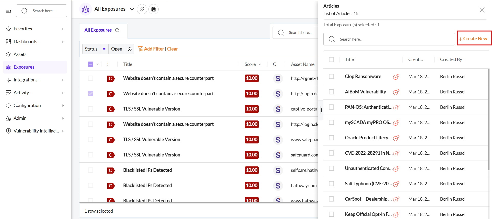The height and width of the screenshot is (219, 492).
Task: Open the AIBoM Vulnerability article link icon
Action: pyautogui.click(x=396, y=92)
